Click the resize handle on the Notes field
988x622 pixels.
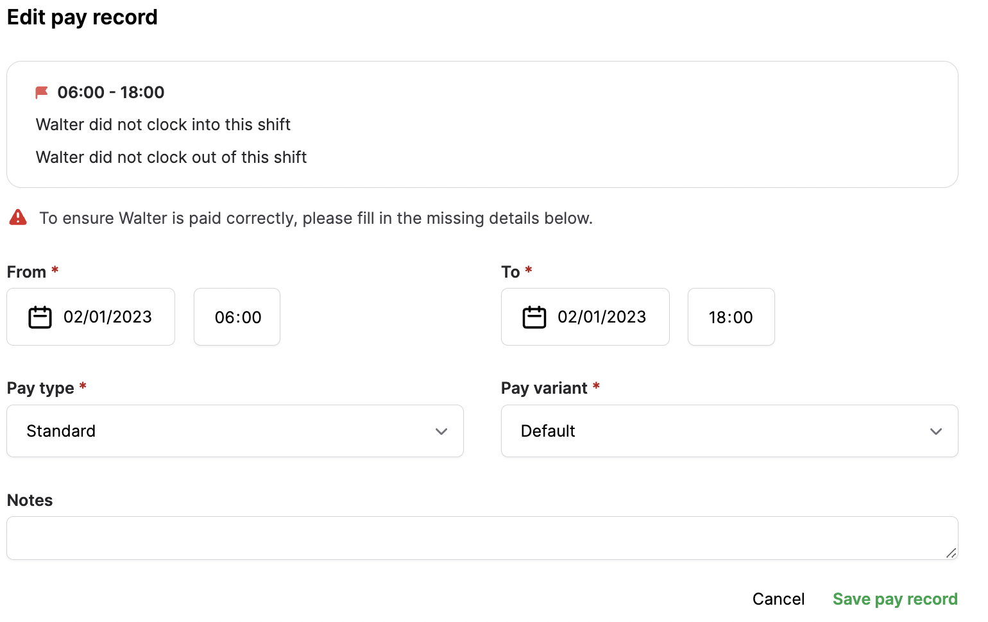tap(952, 552)
